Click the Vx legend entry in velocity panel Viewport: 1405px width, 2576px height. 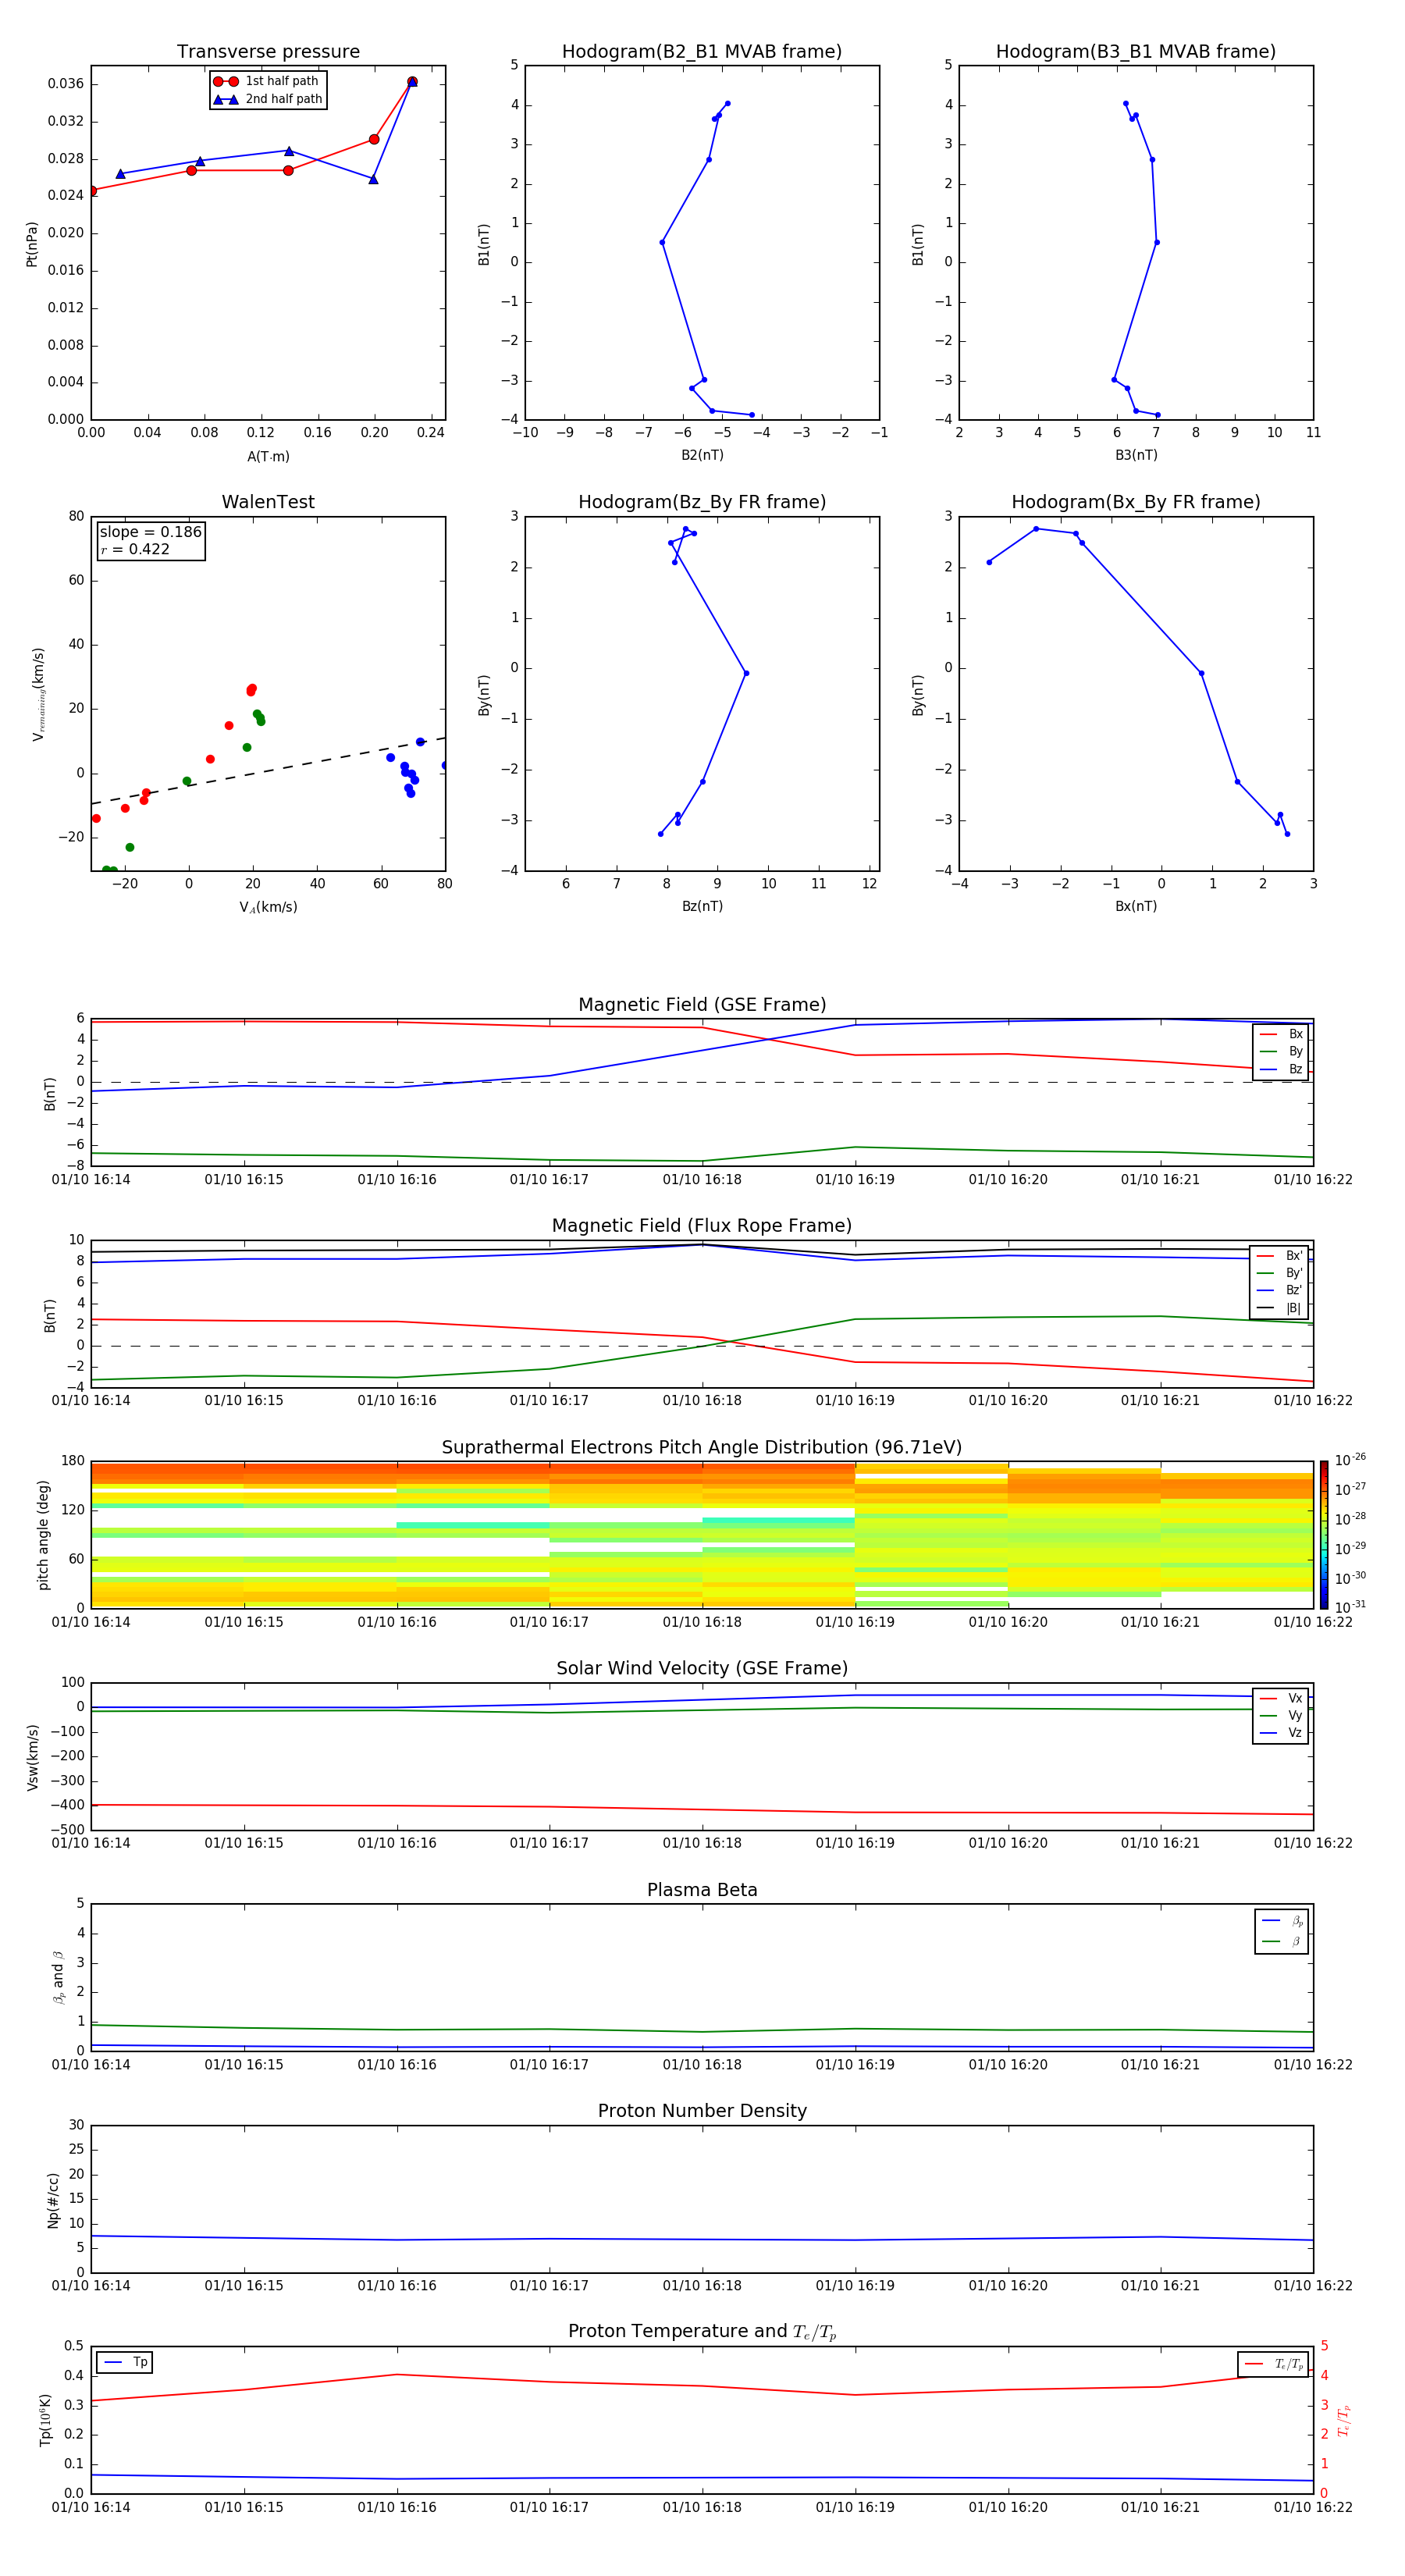[x=1281, y=1698]
